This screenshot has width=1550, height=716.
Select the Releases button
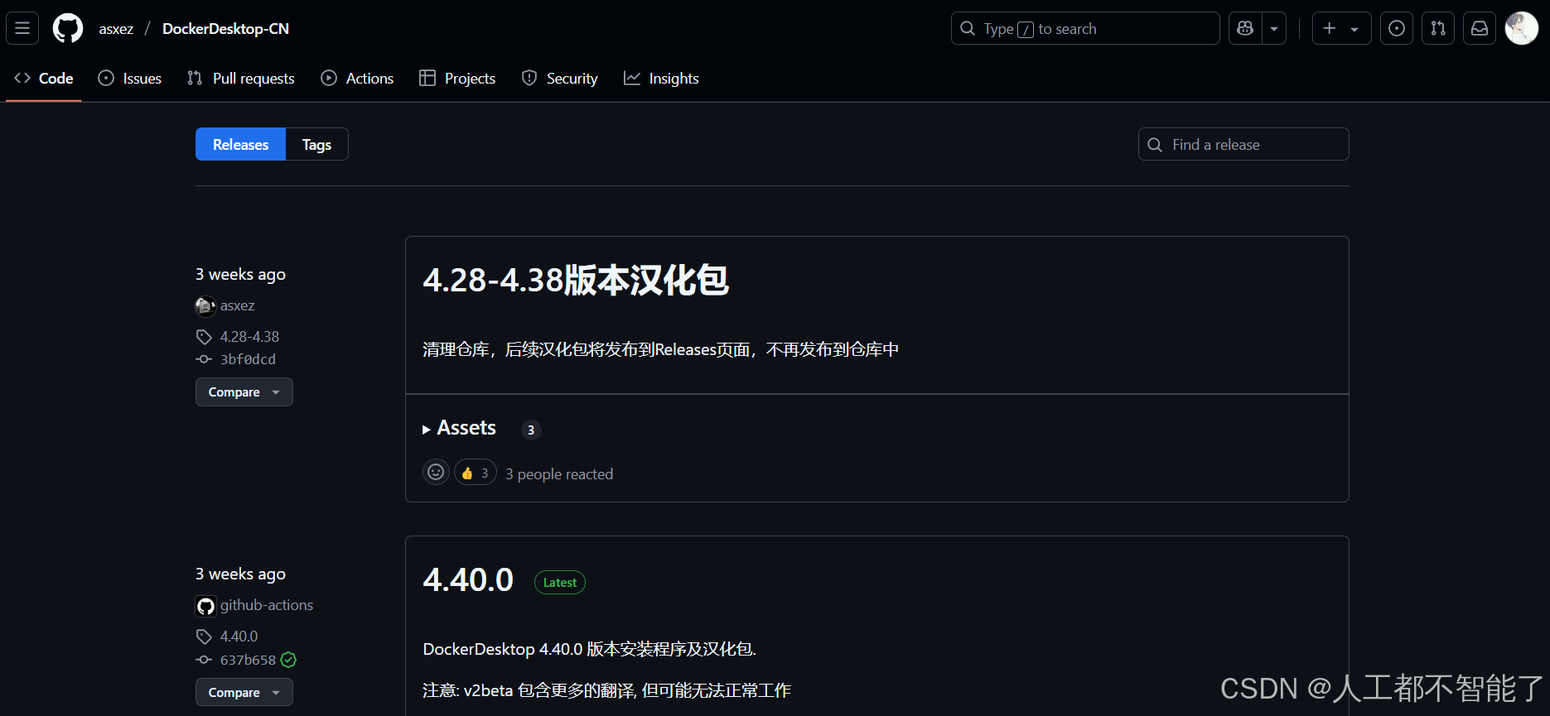pyautogui.click(x=240, y=144)
